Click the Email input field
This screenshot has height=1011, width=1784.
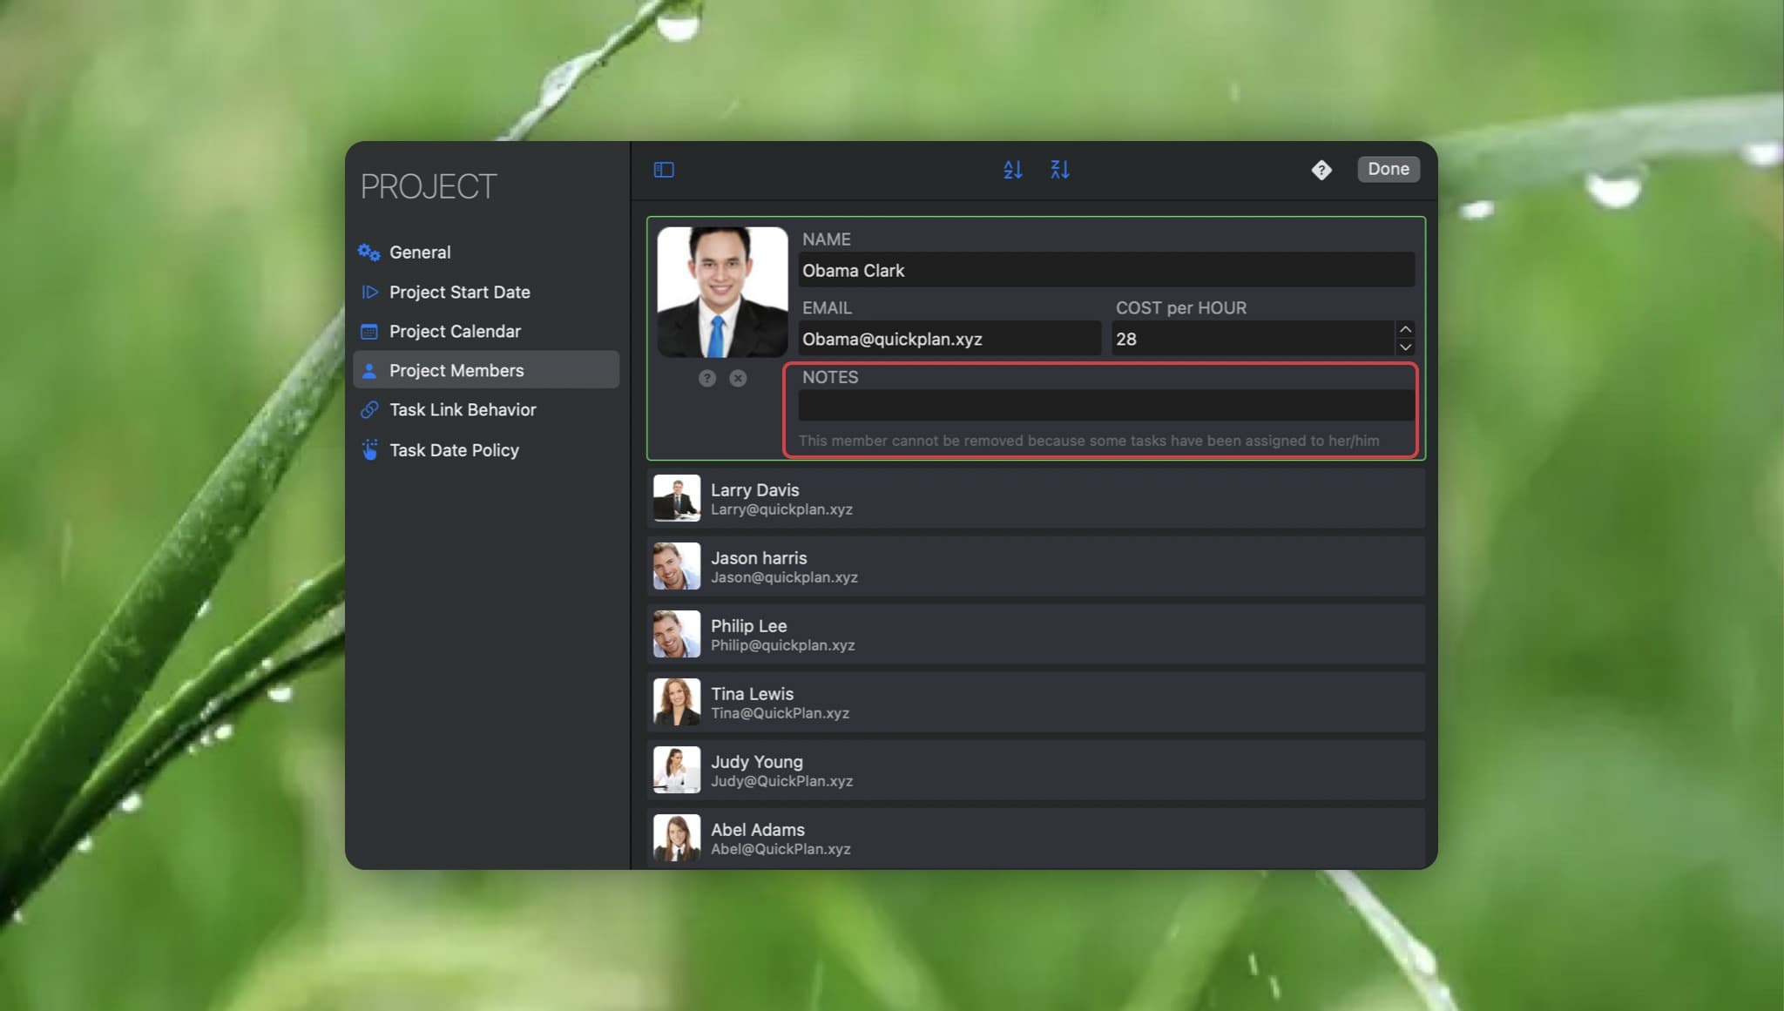click(x=949, y=340)
